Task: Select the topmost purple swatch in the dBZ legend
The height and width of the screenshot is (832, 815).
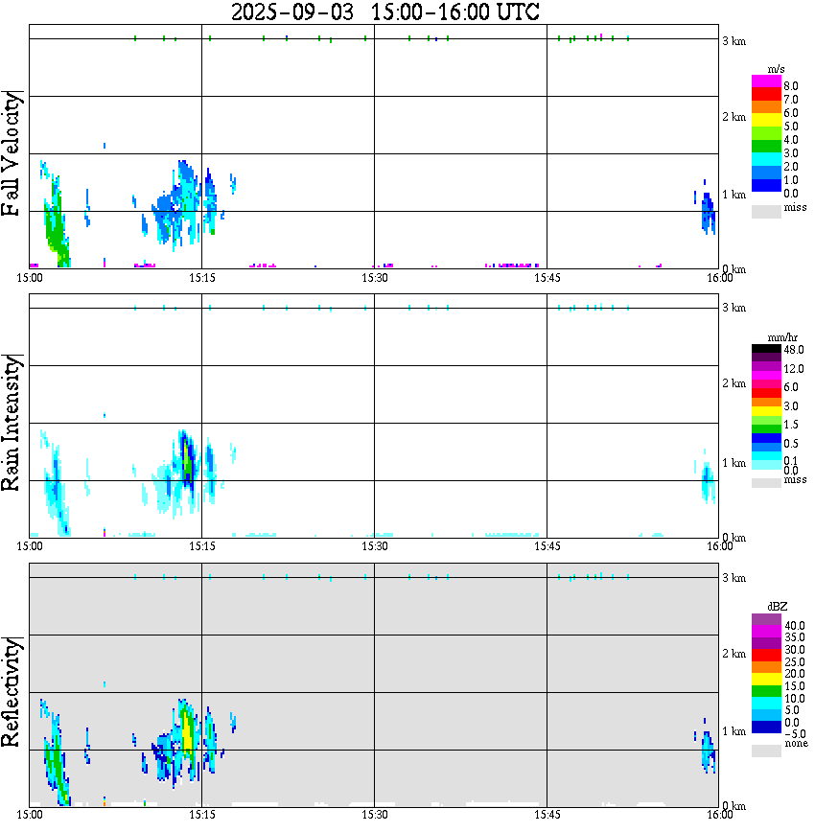Action: pyautogui.click(x=766, y=619)
